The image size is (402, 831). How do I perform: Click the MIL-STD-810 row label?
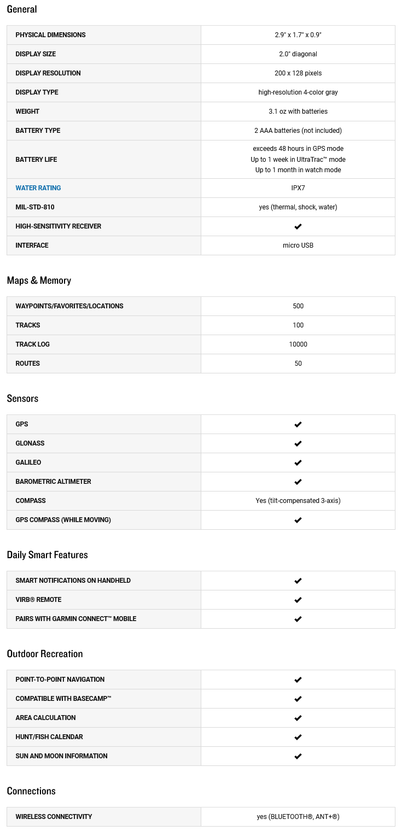(35, 207)
